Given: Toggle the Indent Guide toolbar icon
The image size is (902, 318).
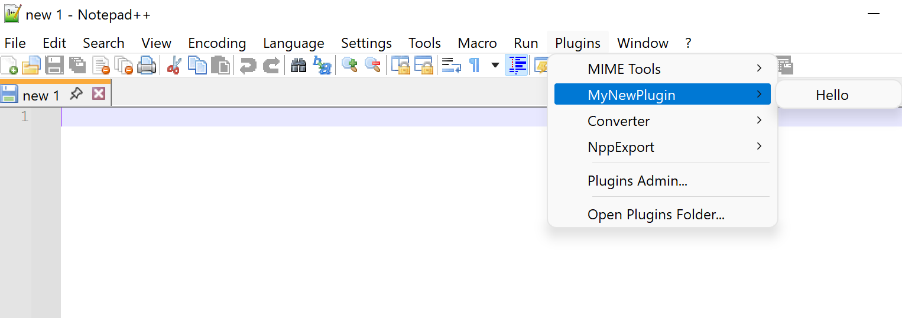Looking at the screenshot, I should click(517, 65).
